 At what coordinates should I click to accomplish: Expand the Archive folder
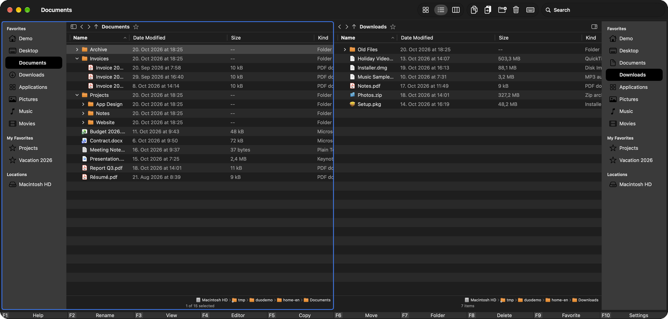coord(77,49)
